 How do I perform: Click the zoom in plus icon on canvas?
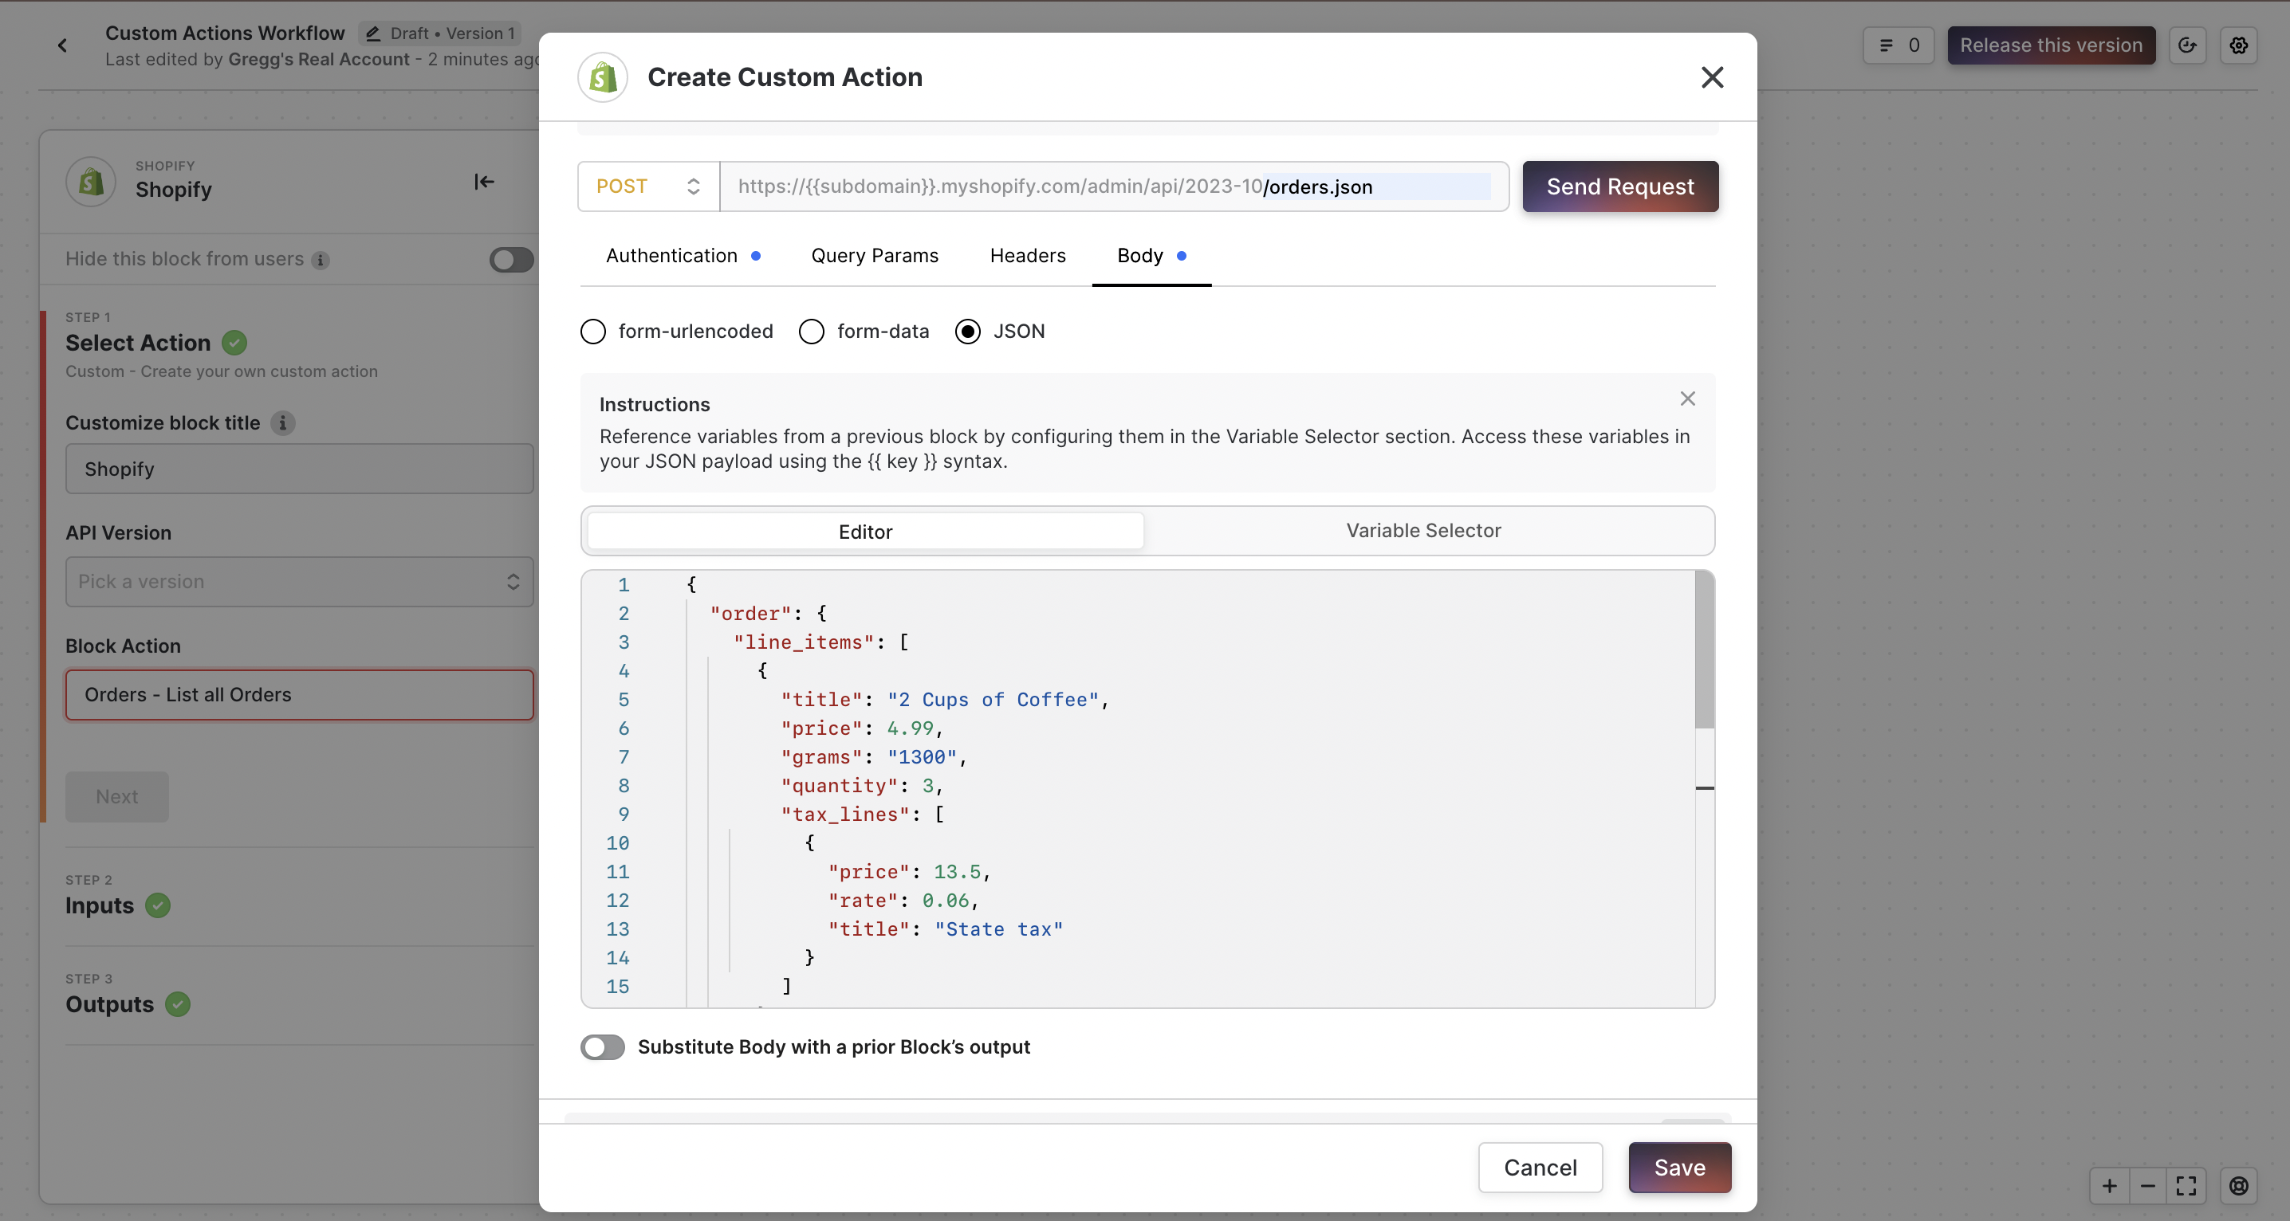[x=2110, y=1185]
